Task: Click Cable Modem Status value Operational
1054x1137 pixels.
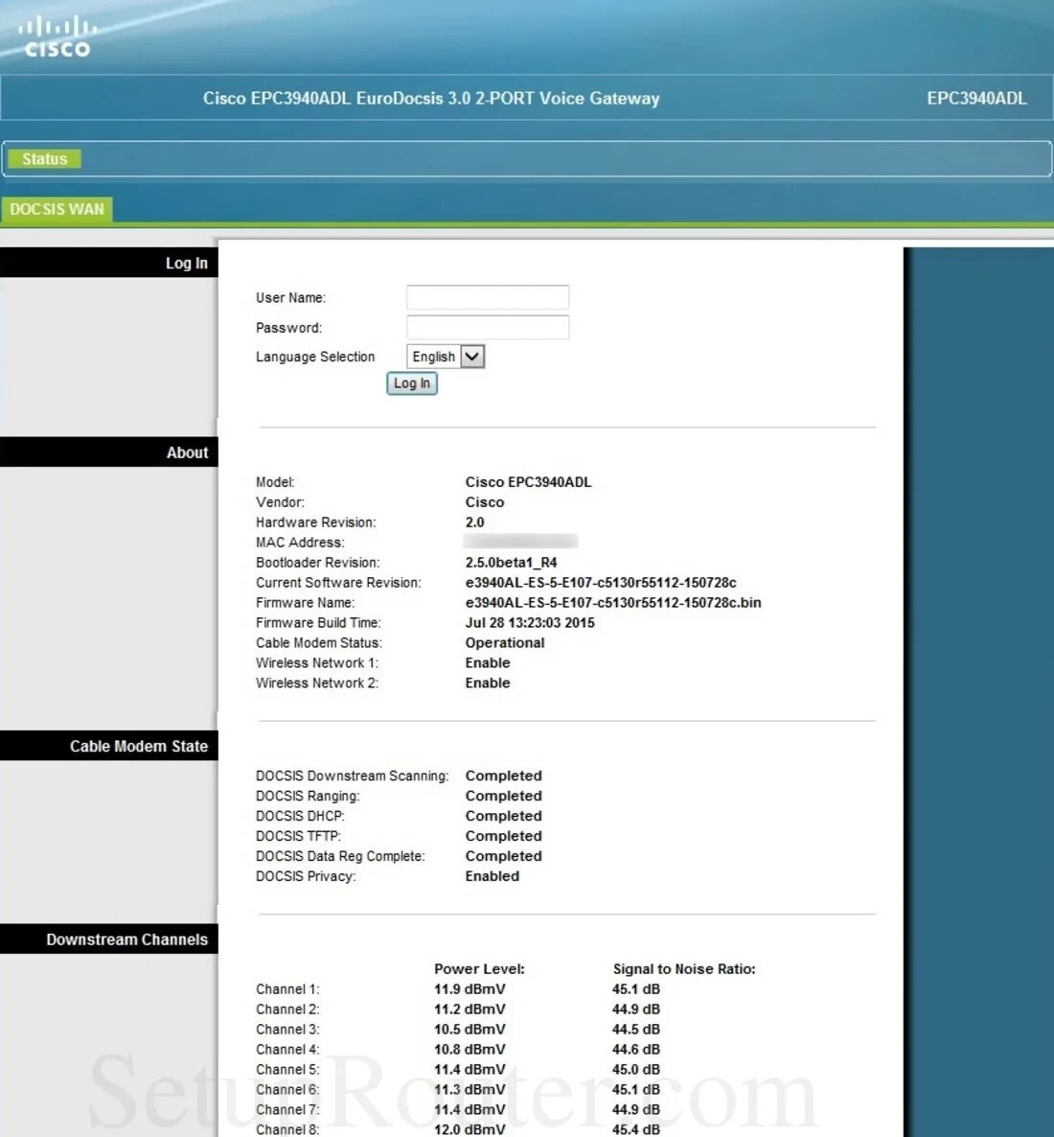Action: coord(505,642)
